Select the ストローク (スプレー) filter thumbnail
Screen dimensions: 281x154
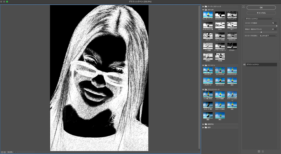point(232,94)
